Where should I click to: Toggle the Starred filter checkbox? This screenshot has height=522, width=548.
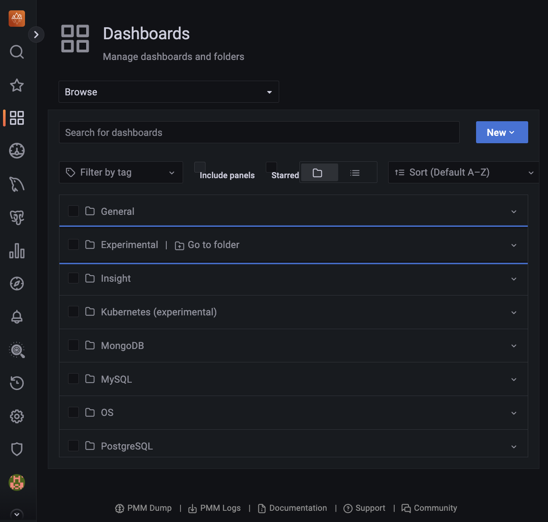[x=271, y=167]
